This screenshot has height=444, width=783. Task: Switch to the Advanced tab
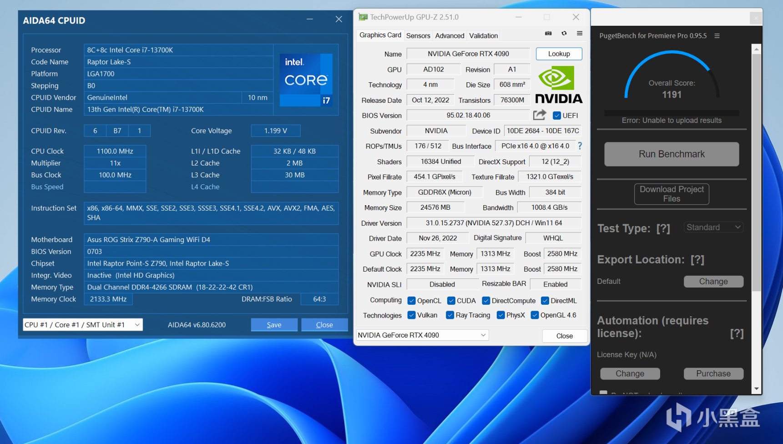coord(450,35)
